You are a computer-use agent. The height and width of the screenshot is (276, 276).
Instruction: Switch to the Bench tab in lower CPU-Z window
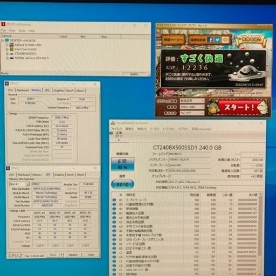[71, 175]
